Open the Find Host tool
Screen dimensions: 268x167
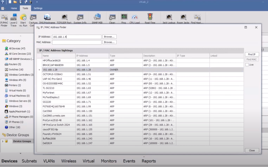[197, 19]
